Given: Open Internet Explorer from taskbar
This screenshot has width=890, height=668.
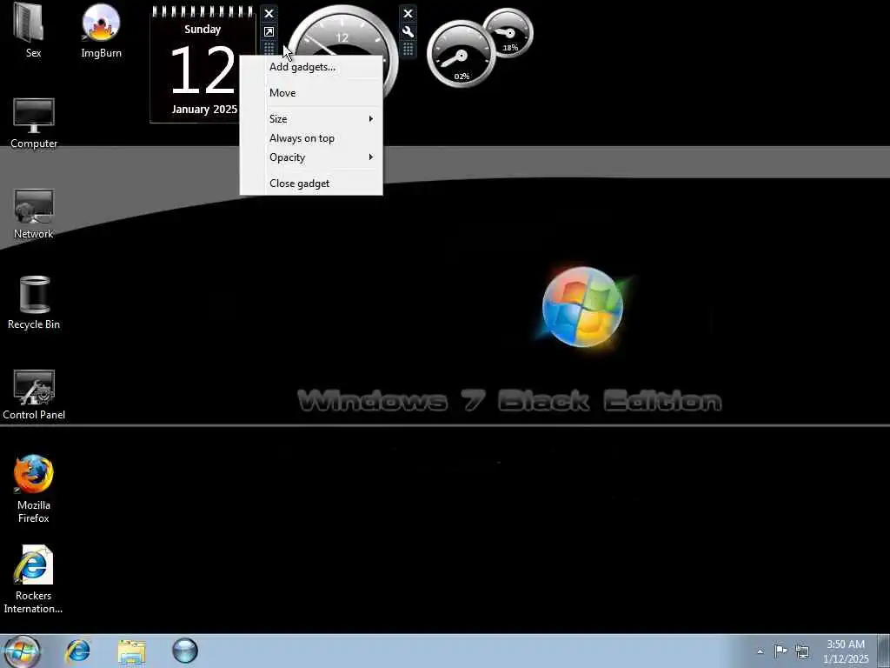Looking at the screenshot, I should point(78,651).
